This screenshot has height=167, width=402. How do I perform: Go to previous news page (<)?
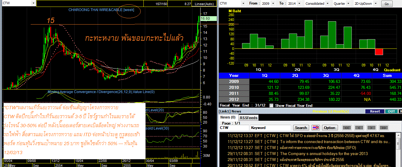[x=359, y=128]
